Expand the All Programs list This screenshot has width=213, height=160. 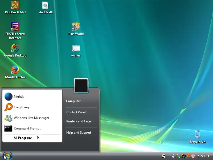click(26, 138)
